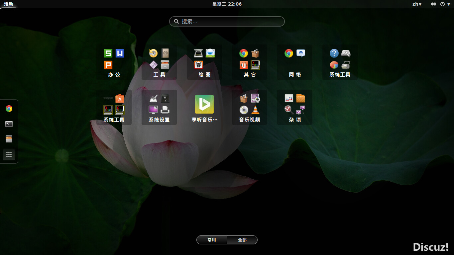Open the 办公 office app folder

pyautogui.click(x=114, y=62)
